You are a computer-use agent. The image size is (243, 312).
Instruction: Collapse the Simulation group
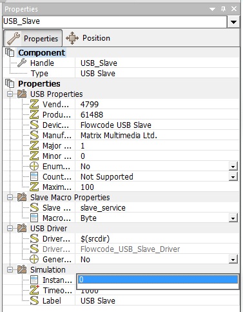point(10,270)
